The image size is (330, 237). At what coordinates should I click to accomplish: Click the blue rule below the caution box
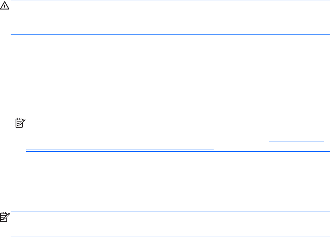tap(165, 34)
